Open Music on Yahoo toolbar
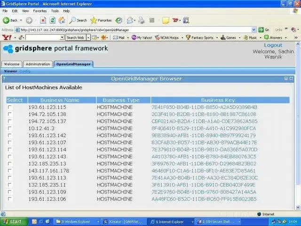The image size is (301, 226). point(250,38)
